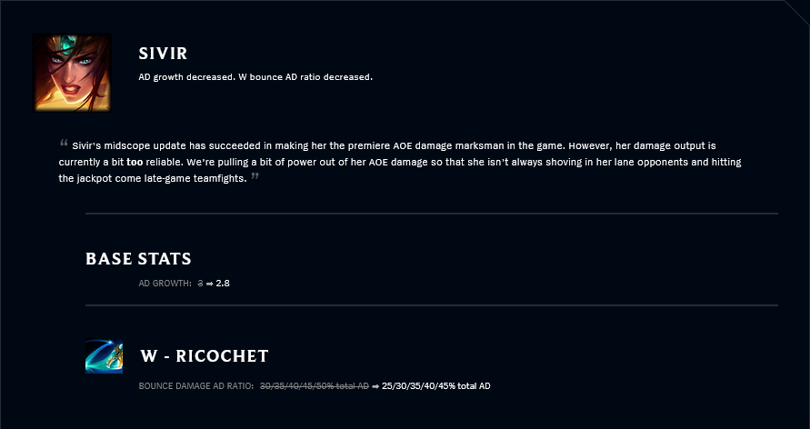Viewport: 810px width, 429px height.
Task: Click the closing quotation mark icon
Action: click(255, 176)
